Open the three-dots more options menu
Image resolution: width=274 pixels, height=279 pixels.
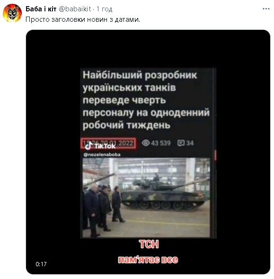[266, 9]
